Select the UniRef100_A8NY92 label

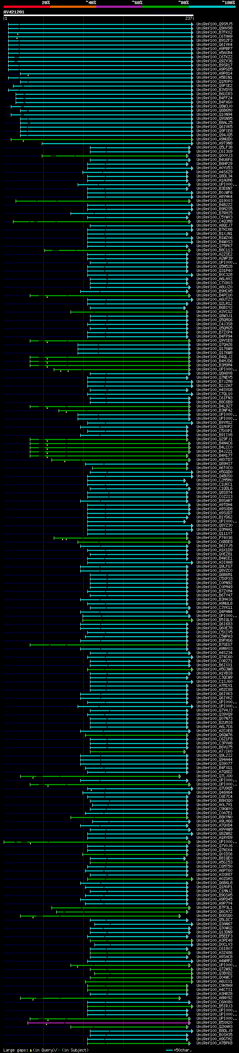coord(214,998)
